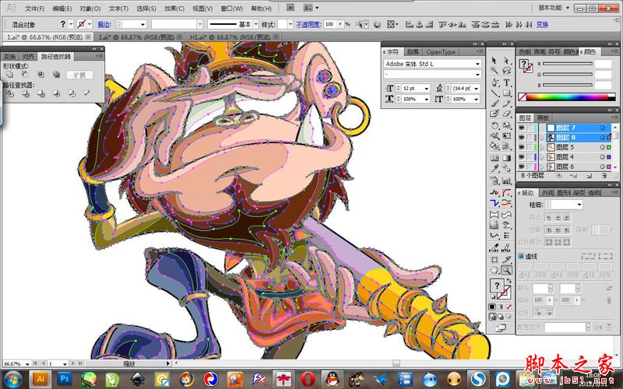
Task: Click target circle of 图层 6
Action: pyautogui.click(x=603, y=166)
